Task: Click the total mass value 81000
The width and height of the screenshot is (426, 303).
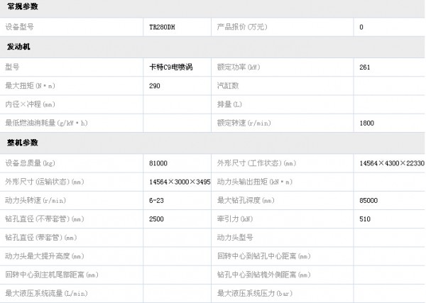Action: coord(158,163)
